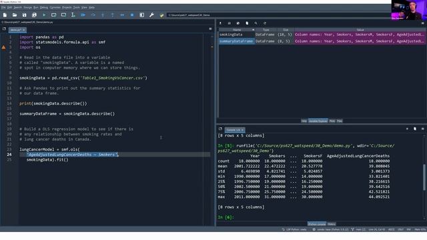Open the Run menu
The width and height of the screenshot is (427, 240).
35,7
